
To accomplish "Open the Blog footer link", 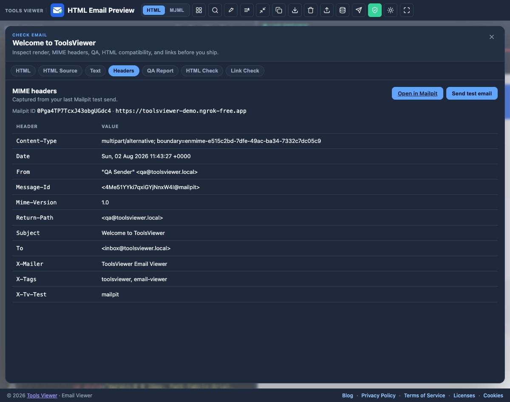I will (348, 395).
